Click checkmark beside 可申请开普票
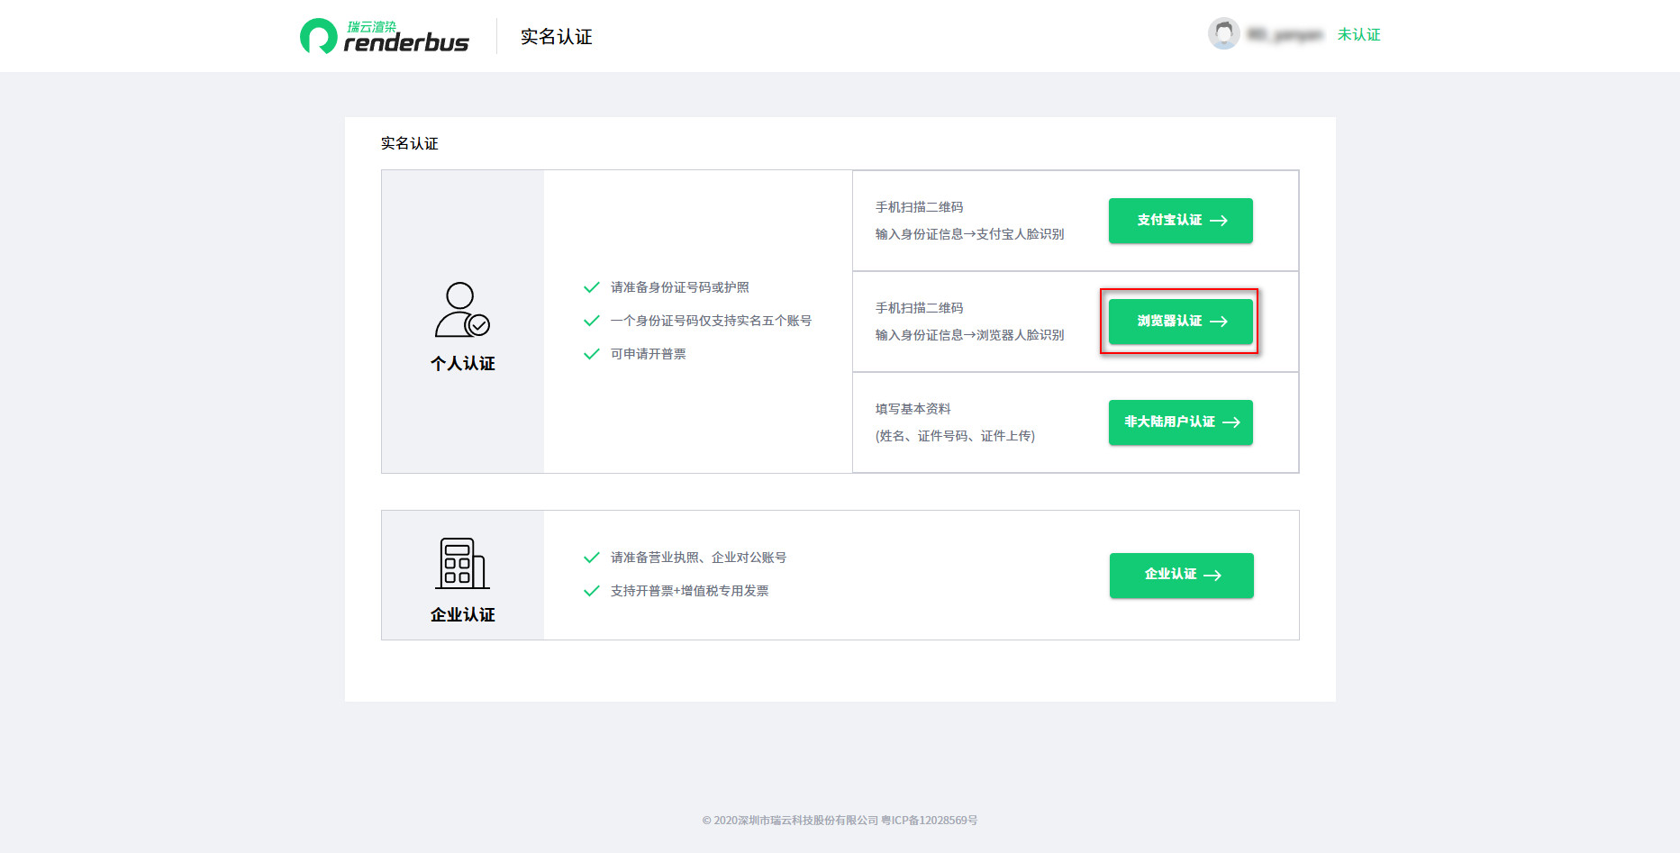 (592, 354)
